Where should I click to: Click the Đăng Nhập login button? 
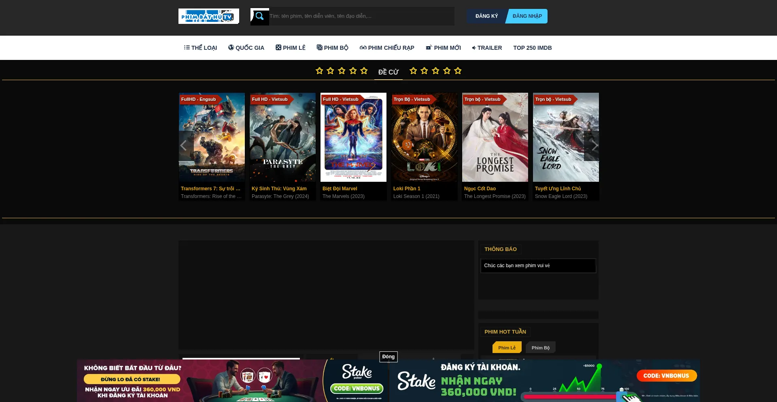point(527,16)
